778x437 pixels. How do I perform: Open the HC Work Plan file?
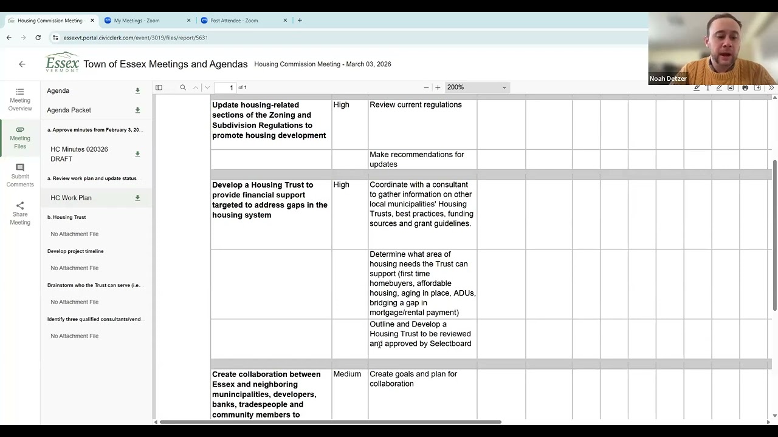(x=71, y=198)
